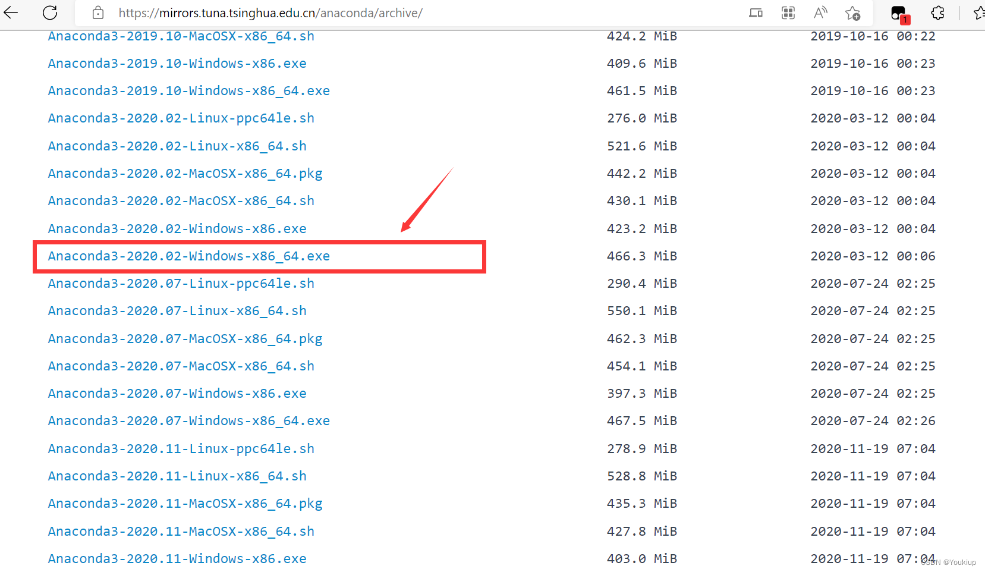Add this page to favorites star icon
985x572 pixels.
(852, 12)
